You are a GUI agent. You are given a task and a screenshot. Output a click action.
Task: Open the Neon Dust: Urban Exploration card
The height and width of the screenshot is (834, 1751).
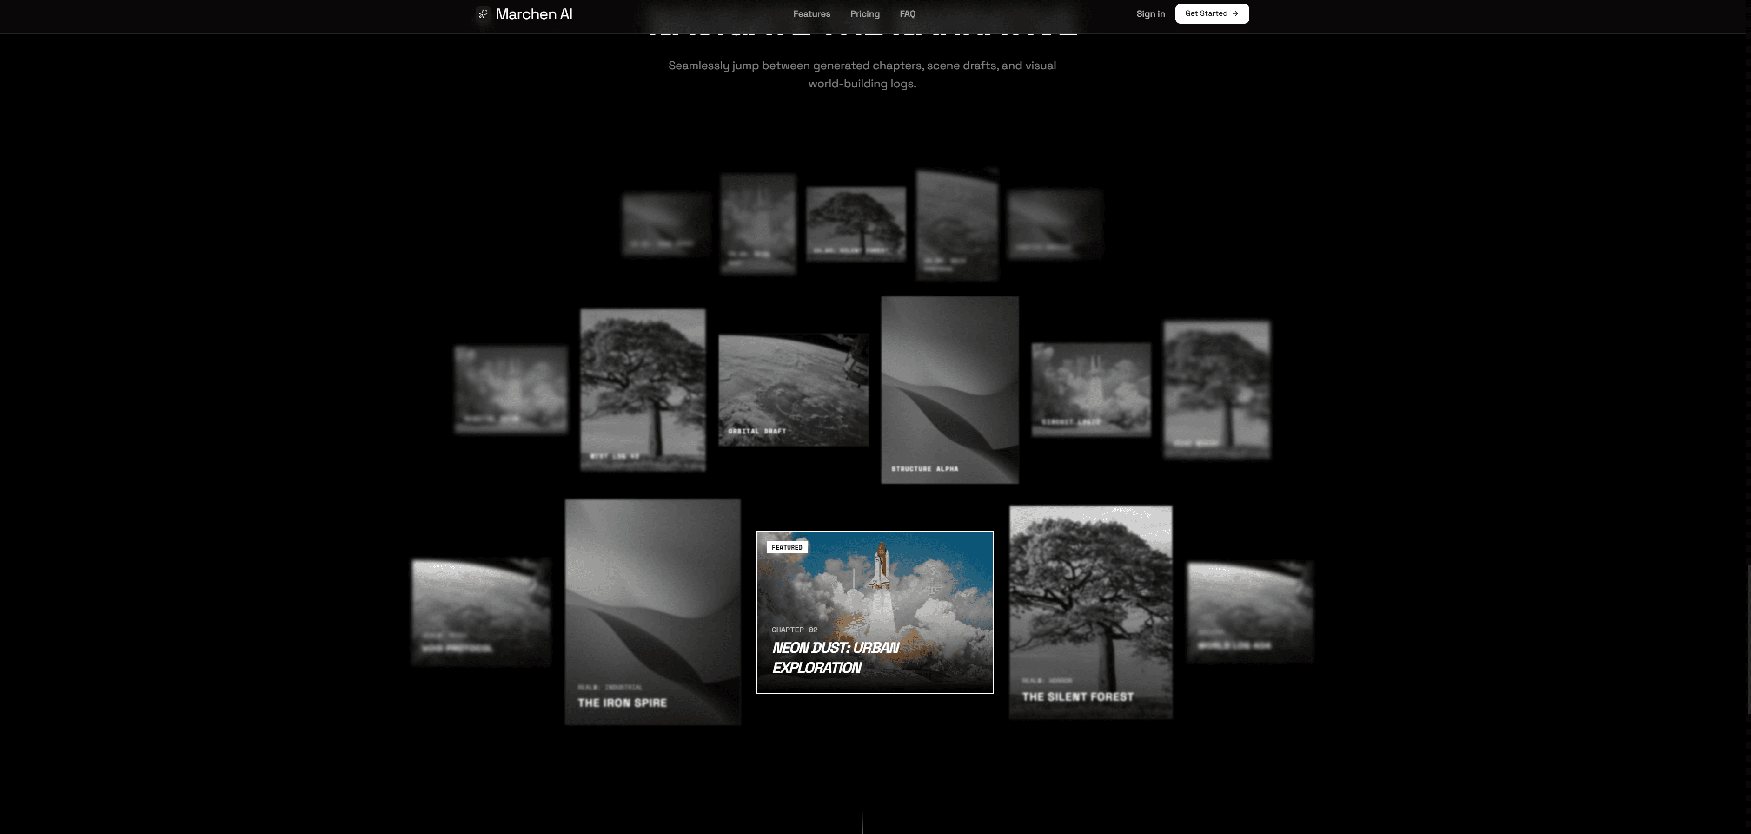click(874, 611)
